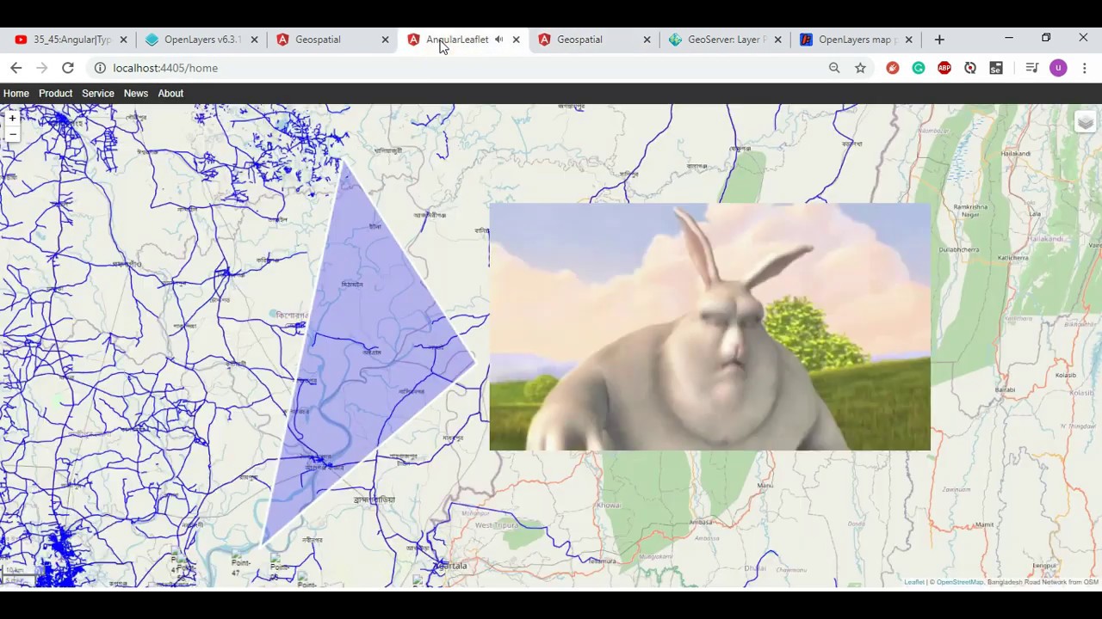Open the media controls icon
This screenshot has height=619, width=1102.
coord(1032,68)
